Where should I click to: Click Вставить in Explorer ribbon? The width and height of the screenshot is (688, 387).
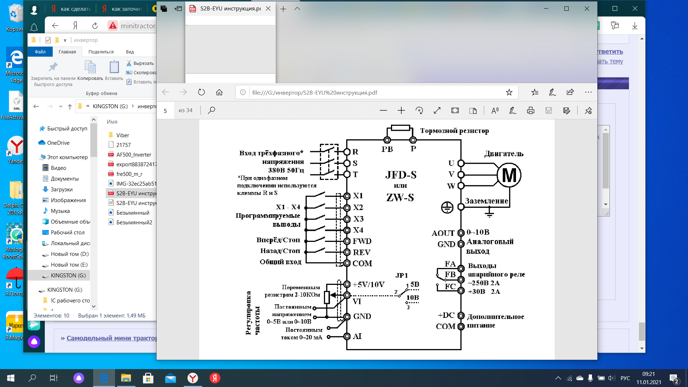[x=114, y=70]
